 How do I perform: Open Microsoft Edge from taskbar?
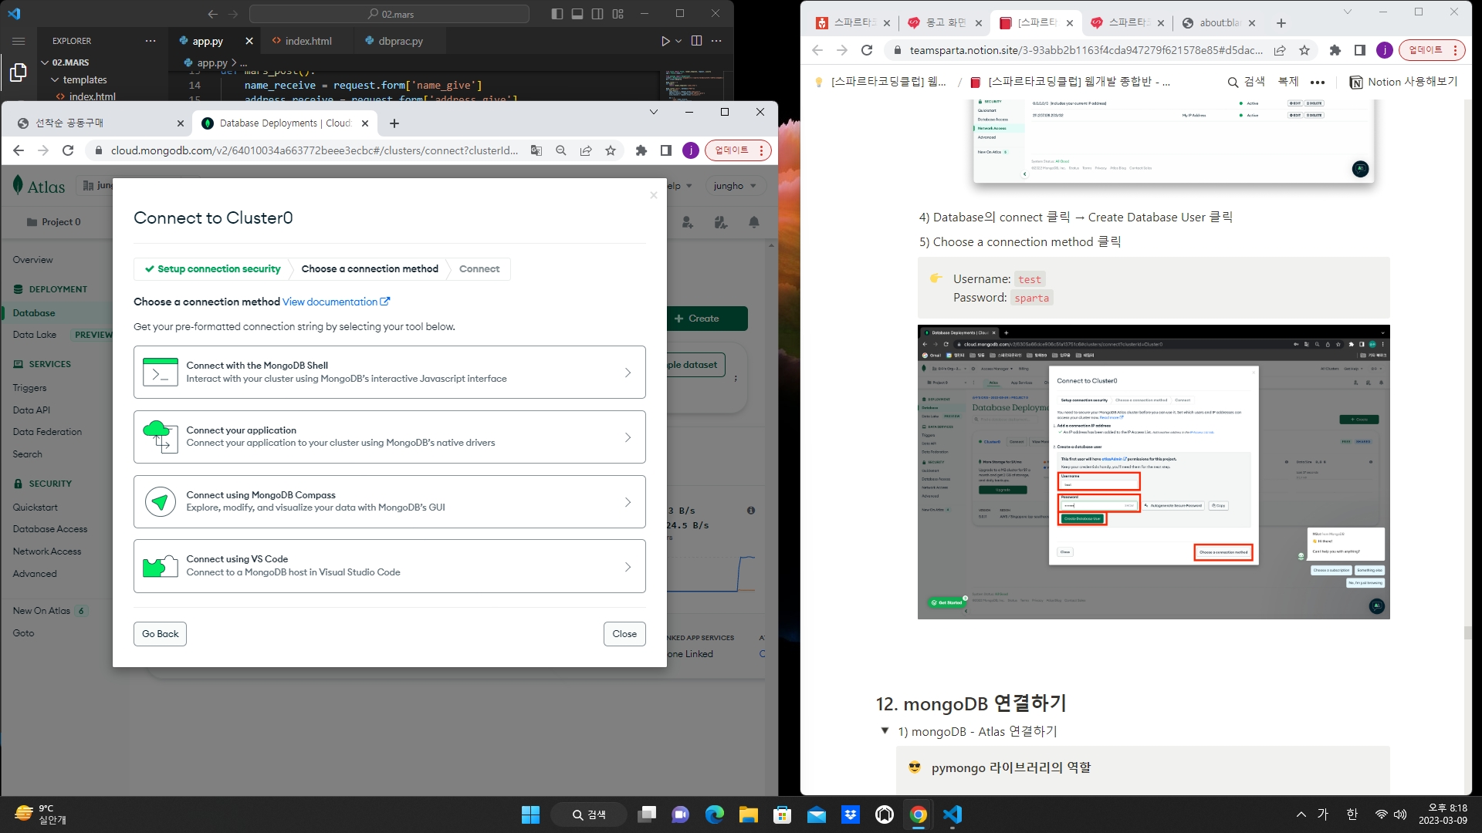[x=714, y=814]
